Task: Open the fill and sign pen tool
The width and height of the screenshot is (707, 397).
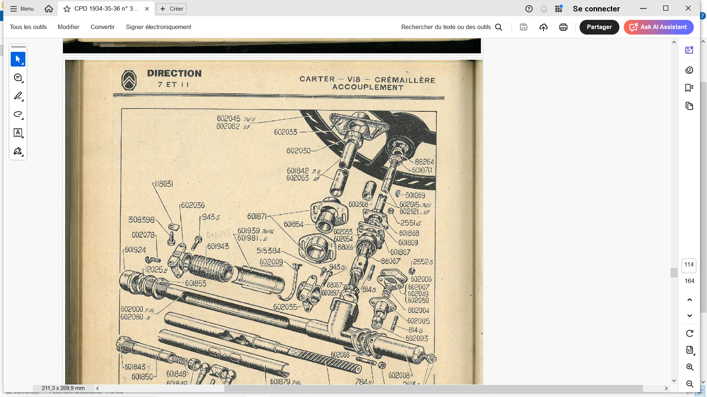Action: tap(18, 151)
